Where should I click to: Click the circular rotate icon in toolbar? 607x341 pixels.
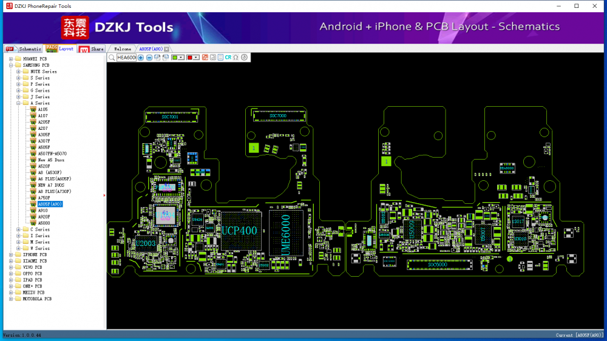pos(244,57)
